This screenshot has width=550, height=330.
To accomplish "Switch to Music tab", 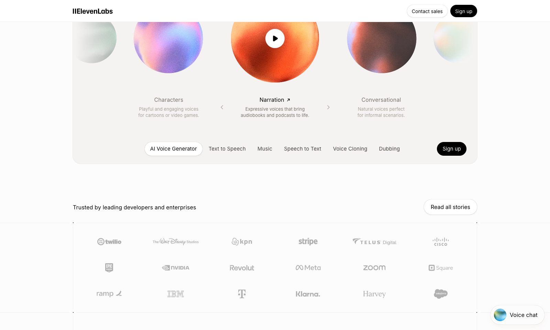I will click(265, 149).
